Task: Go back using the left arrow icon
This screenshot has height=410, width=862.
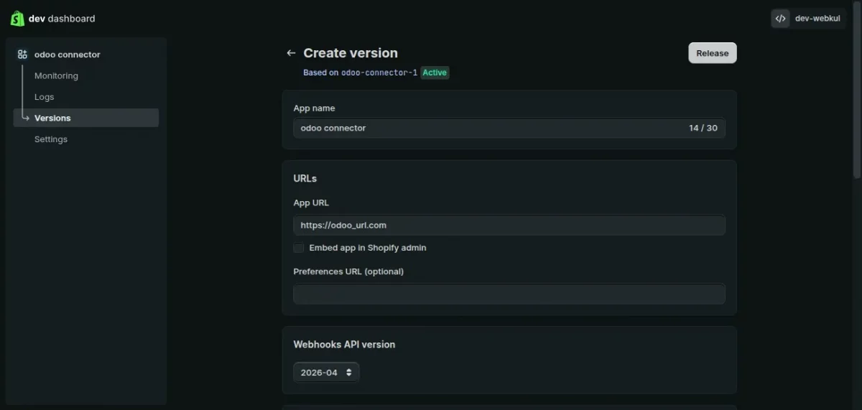Action: (291, 53)
